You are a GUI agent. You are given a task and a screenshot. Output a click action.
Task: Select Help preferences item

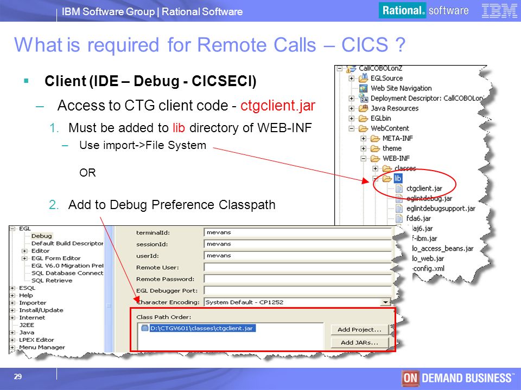26,295
